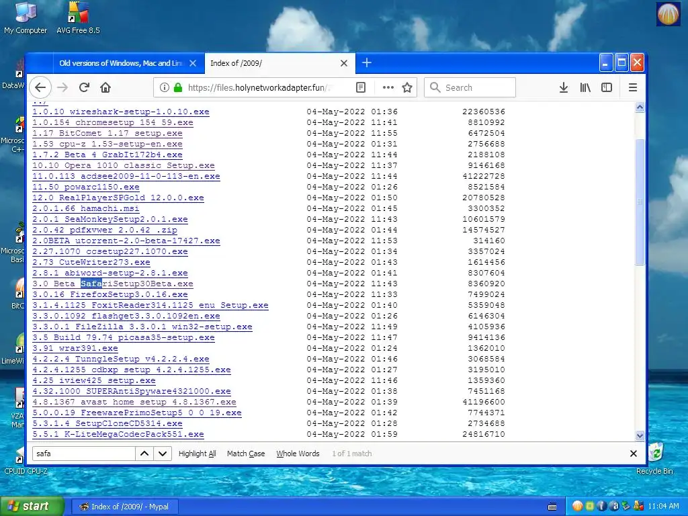Screen dimensions: 688x516
Task: Close the Old versions of Windows tab
Action: tap(193, 63)
